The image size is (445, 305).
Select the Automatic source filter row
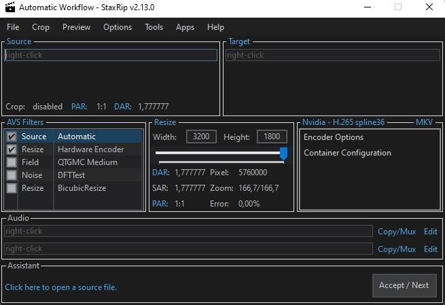pyautogui.click(x=74, y=137)
